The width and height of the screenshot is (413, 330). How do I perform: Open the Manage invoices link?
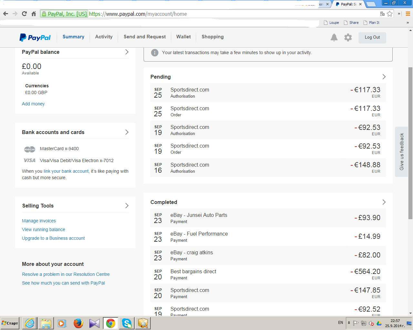tap(39, 221)
